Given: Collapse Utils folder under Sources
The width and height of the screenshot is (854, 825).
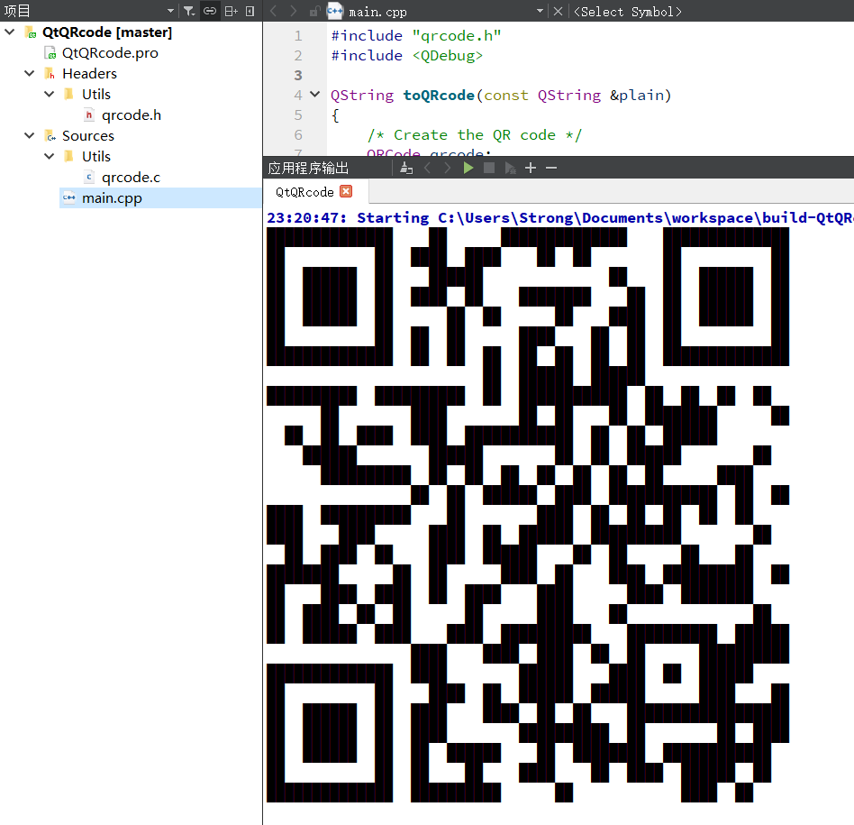Looking at the screenshot, I should click(x=49, y=156).
